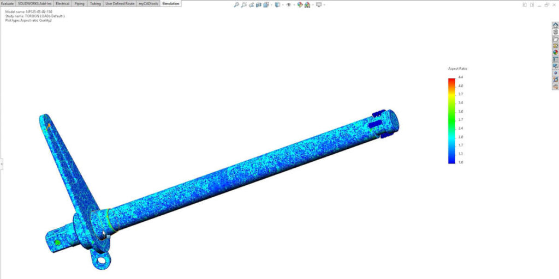
Task: Open SOLIDWORKS Resources home icon in task pane
Action: (x=555, y=25)
